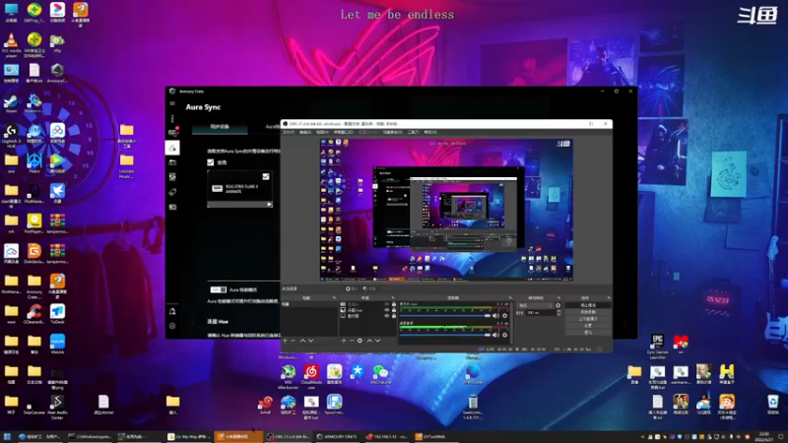Pop out the OBS sources dock
This screenshot has width=788, height=443.
click(393, 298)
